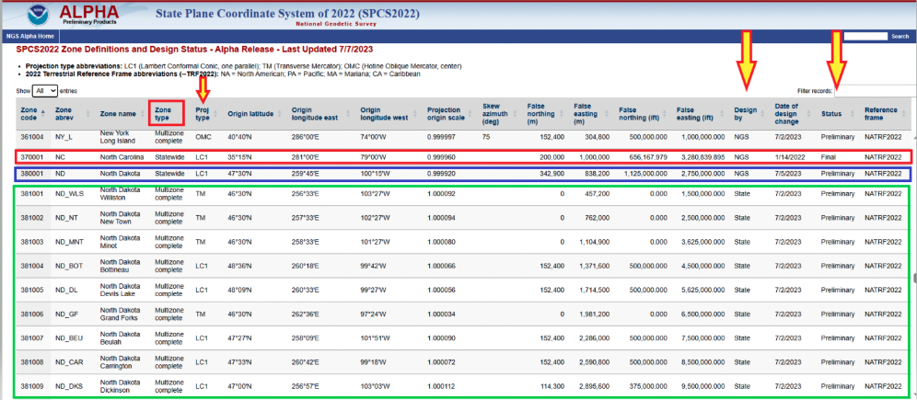Viewport: 917px width, 400px height.
Task: Sort by False easting (m) header
Action: click(x=587, y=114)
